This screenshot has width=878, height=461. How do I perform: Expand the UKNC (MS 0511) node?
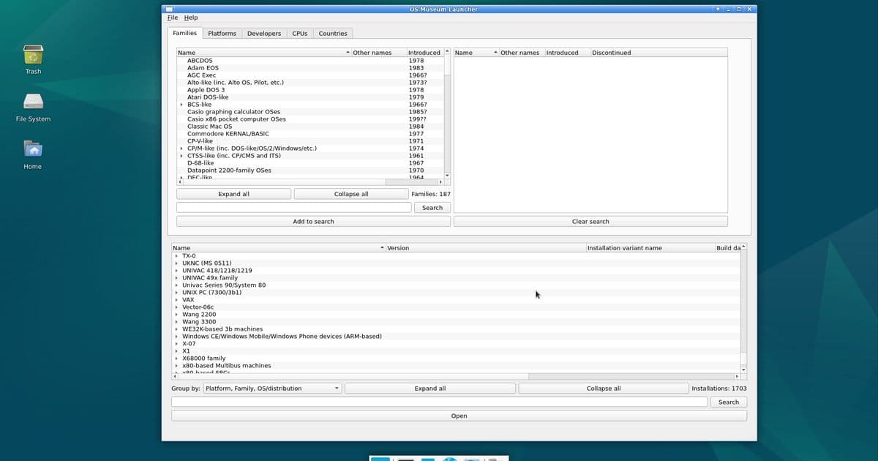pos(176,263)
